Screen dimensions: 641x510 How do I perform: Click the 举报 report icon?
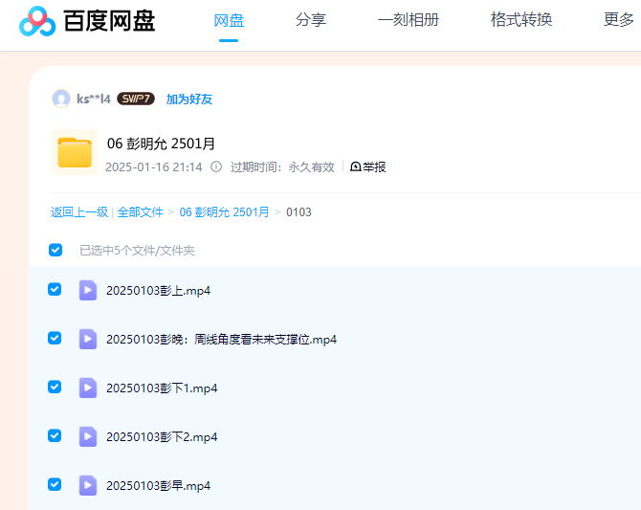coord(356,166)
